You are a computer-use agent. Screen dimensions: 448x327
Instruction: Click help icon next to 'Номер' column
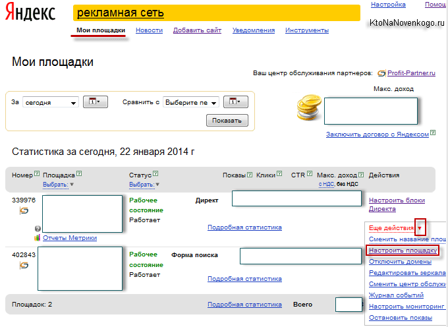[x=37, y=173]
